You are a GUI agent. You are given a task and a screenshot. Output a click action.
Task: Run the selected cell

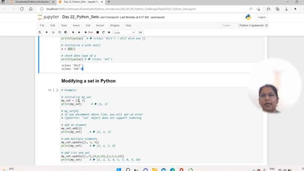click(x=89, y=32)
